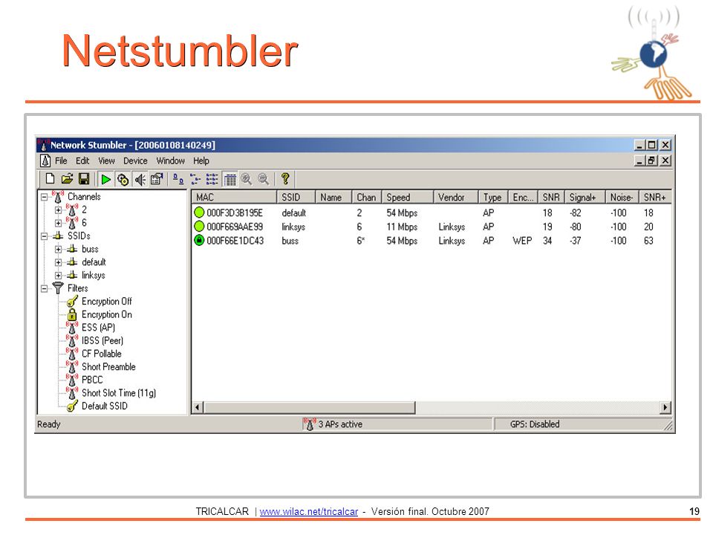Collapse the Filters tree node
This screenshot has width=713, height=535.
[44, 288]
